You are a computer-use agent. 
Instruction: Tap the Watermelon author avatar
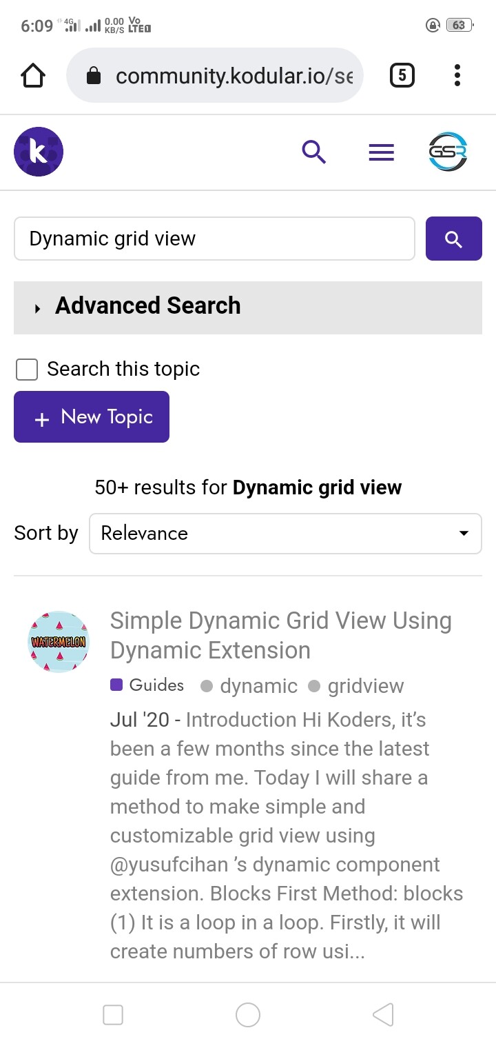tap(59, 642)
